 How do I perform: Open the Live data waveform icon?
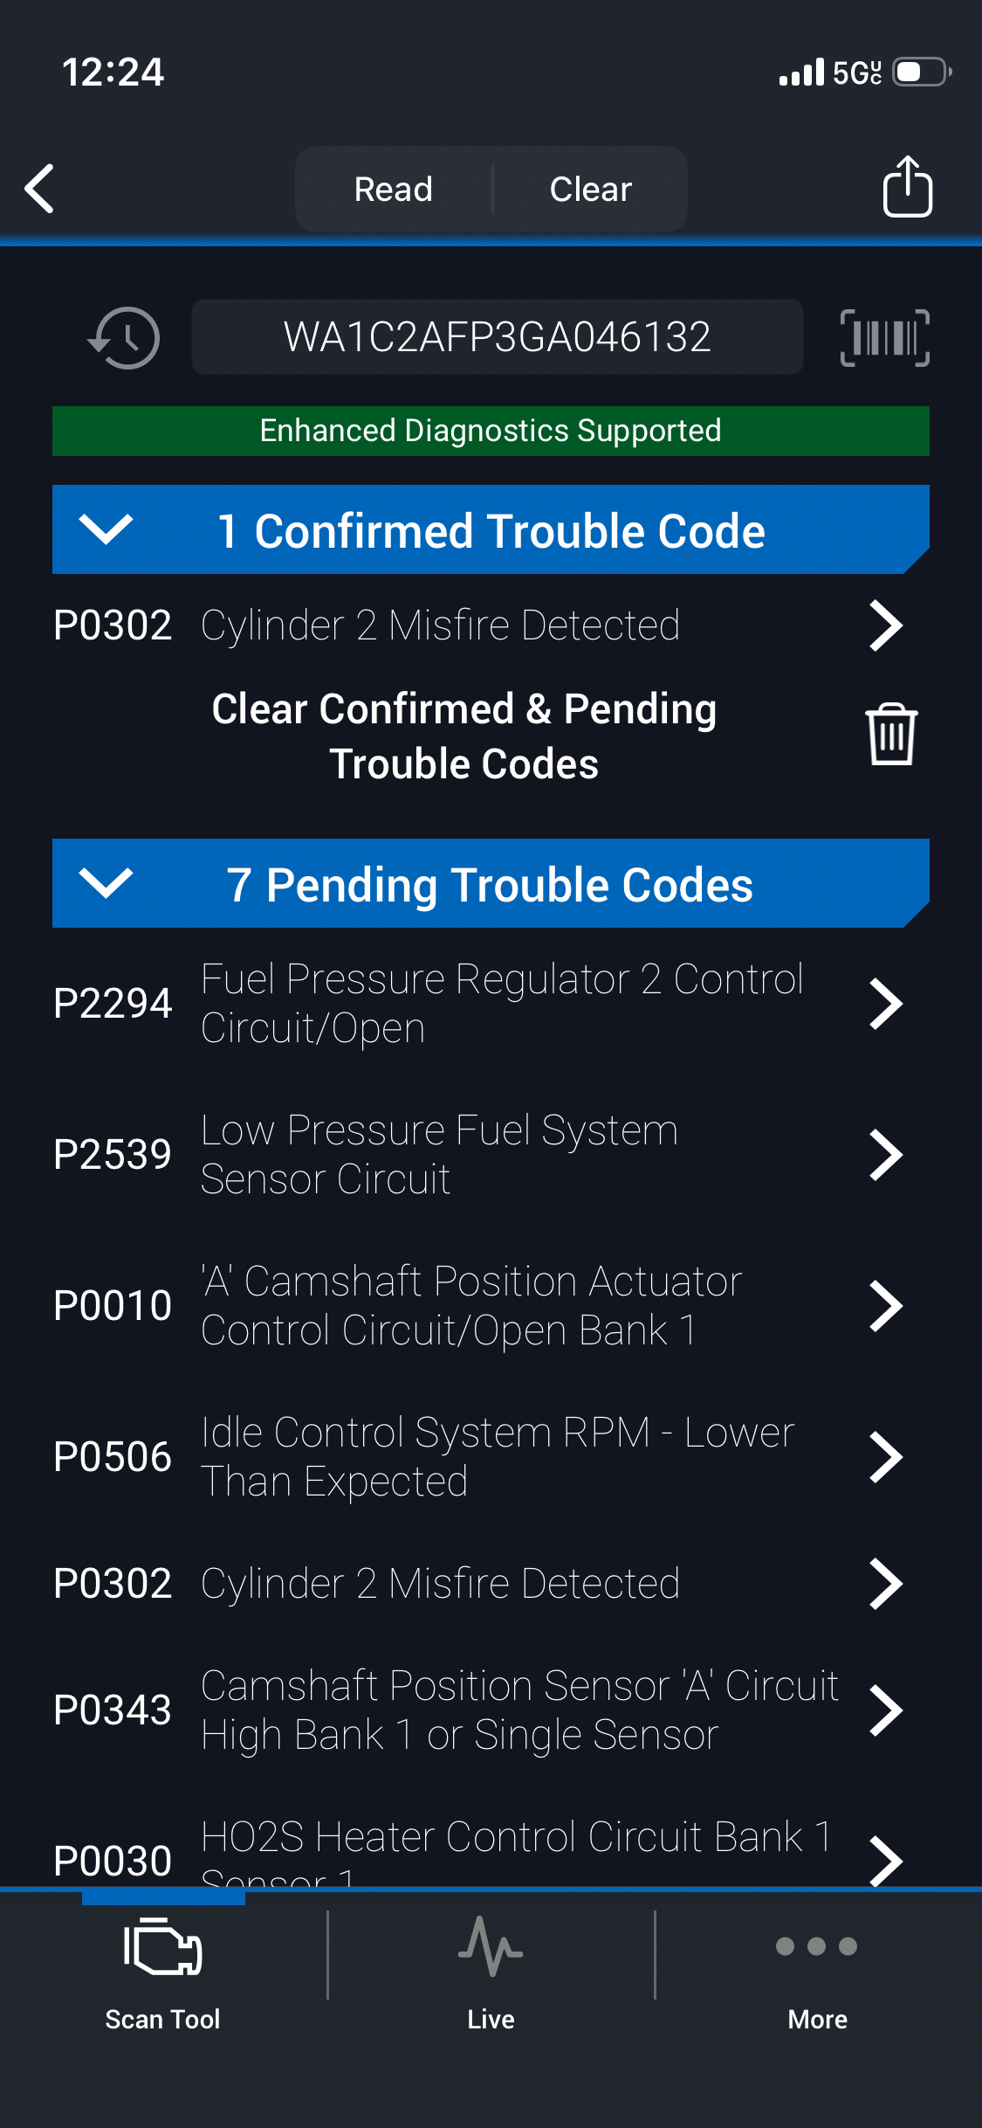[x=491, y=1946]
